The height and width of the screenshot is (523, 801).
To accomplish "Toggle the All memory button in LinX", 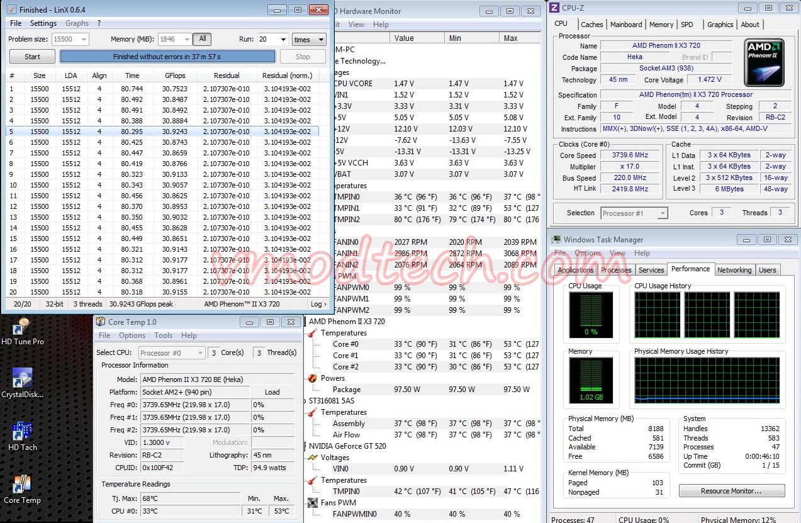I will 202,39.
